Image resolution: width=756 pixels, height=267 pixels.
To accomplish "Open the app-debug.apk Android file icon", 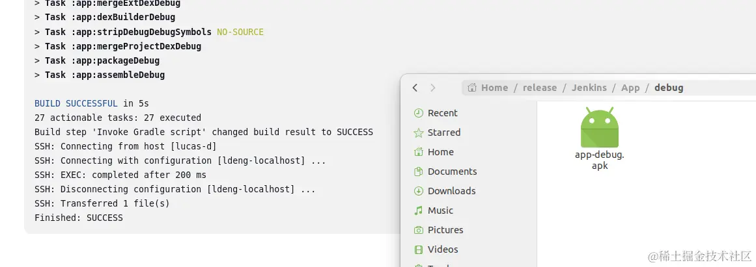I will pos(599,127).
